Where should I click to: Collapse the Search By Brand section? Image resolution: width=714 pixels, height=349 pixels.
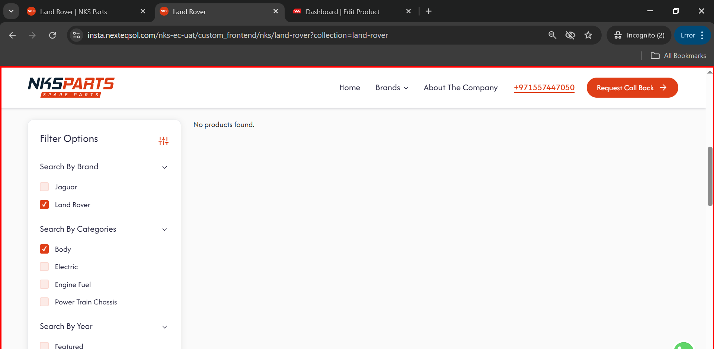pos(164,167)
